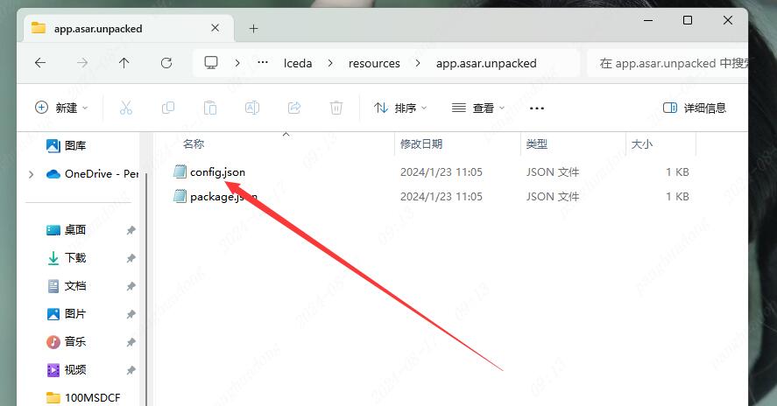Unpin Downloads (下载) via its pin icon
Screen dimensions: 777x406
tap(131, 258)
